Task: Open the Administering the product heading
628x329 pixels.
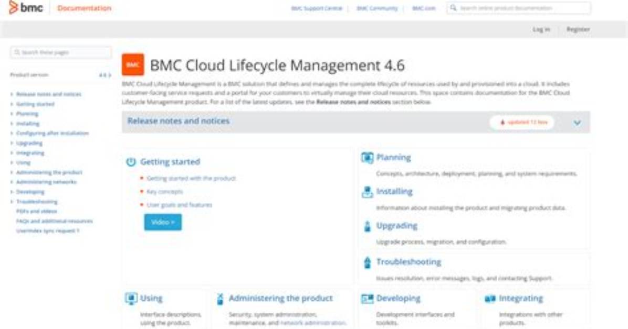Action: 280,298
